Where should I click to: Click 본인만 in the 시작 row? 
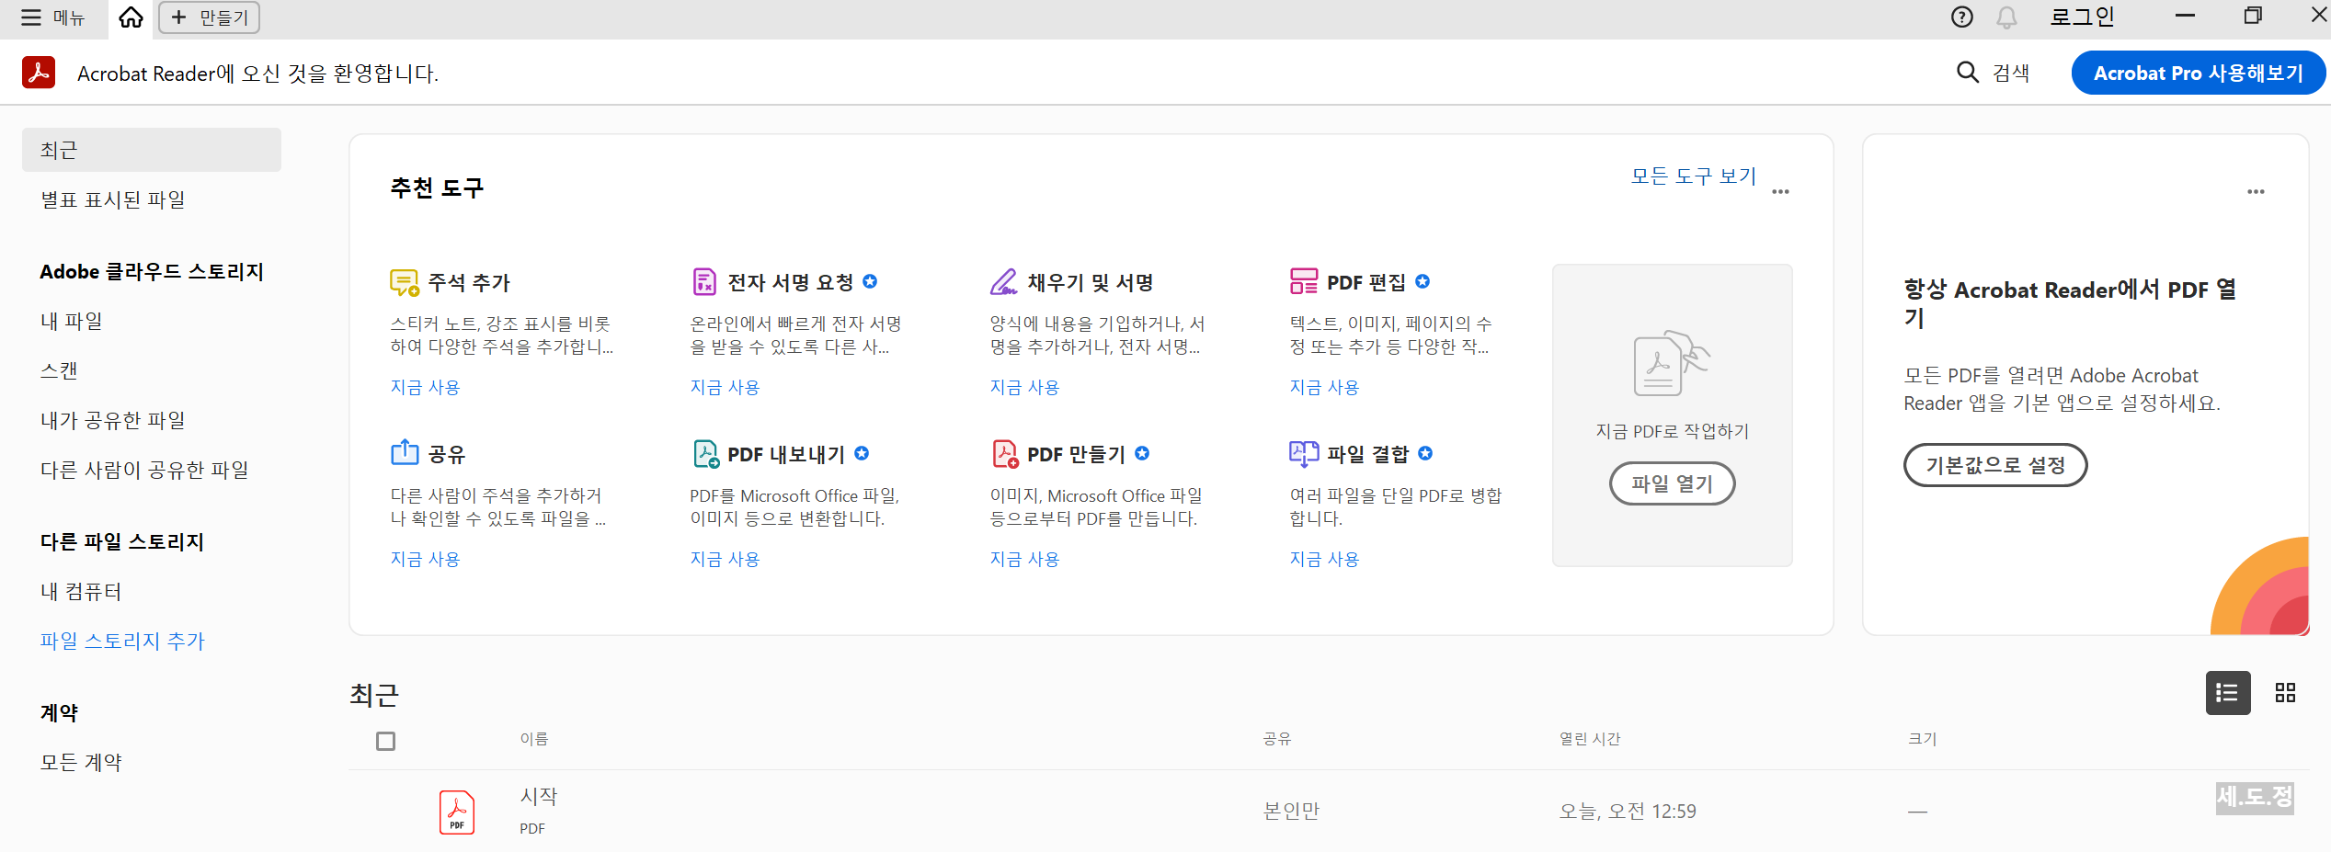(1291, 811)
